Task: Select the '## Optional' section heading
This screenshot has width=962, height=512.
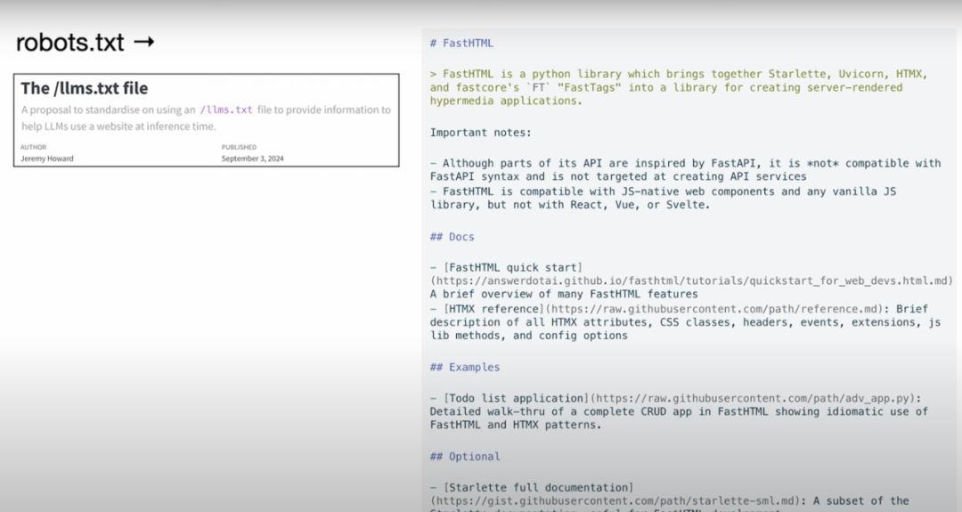Action: coord(465,457)
